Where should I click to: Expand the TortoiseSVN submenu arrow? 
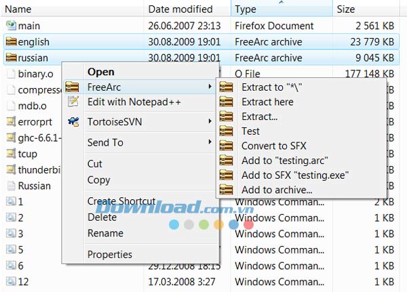coord(210,122)
